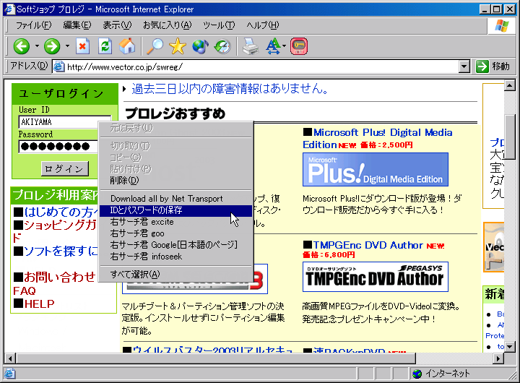This screenshot has width=520, height=383.
Task: Click the インターネット zone status indicator
Action: point(441,374)
